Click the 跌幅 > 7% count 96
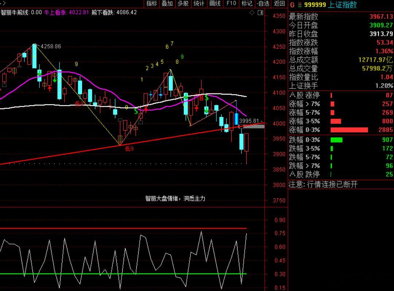This screenshot has width=394, height=291. (389, 166)
